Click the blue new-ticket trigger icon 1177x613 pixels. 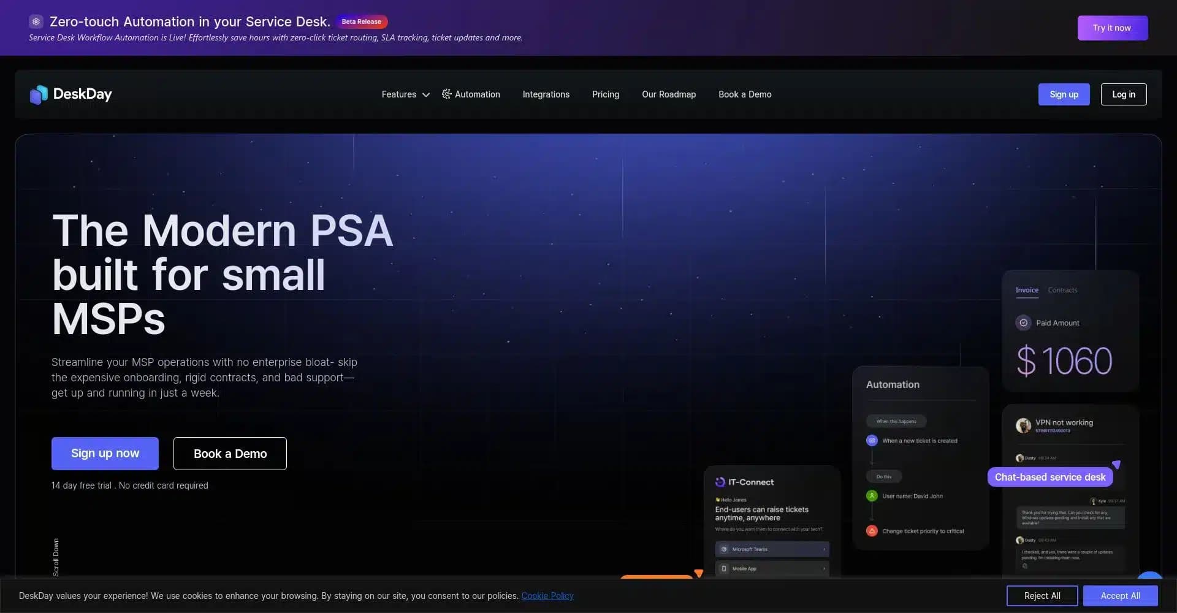[872, 441]
